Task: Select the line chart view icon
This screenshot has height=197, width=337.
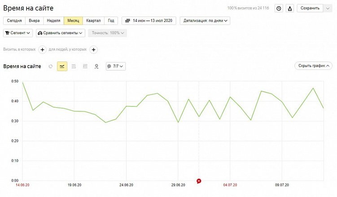Action: coord(62,66)
